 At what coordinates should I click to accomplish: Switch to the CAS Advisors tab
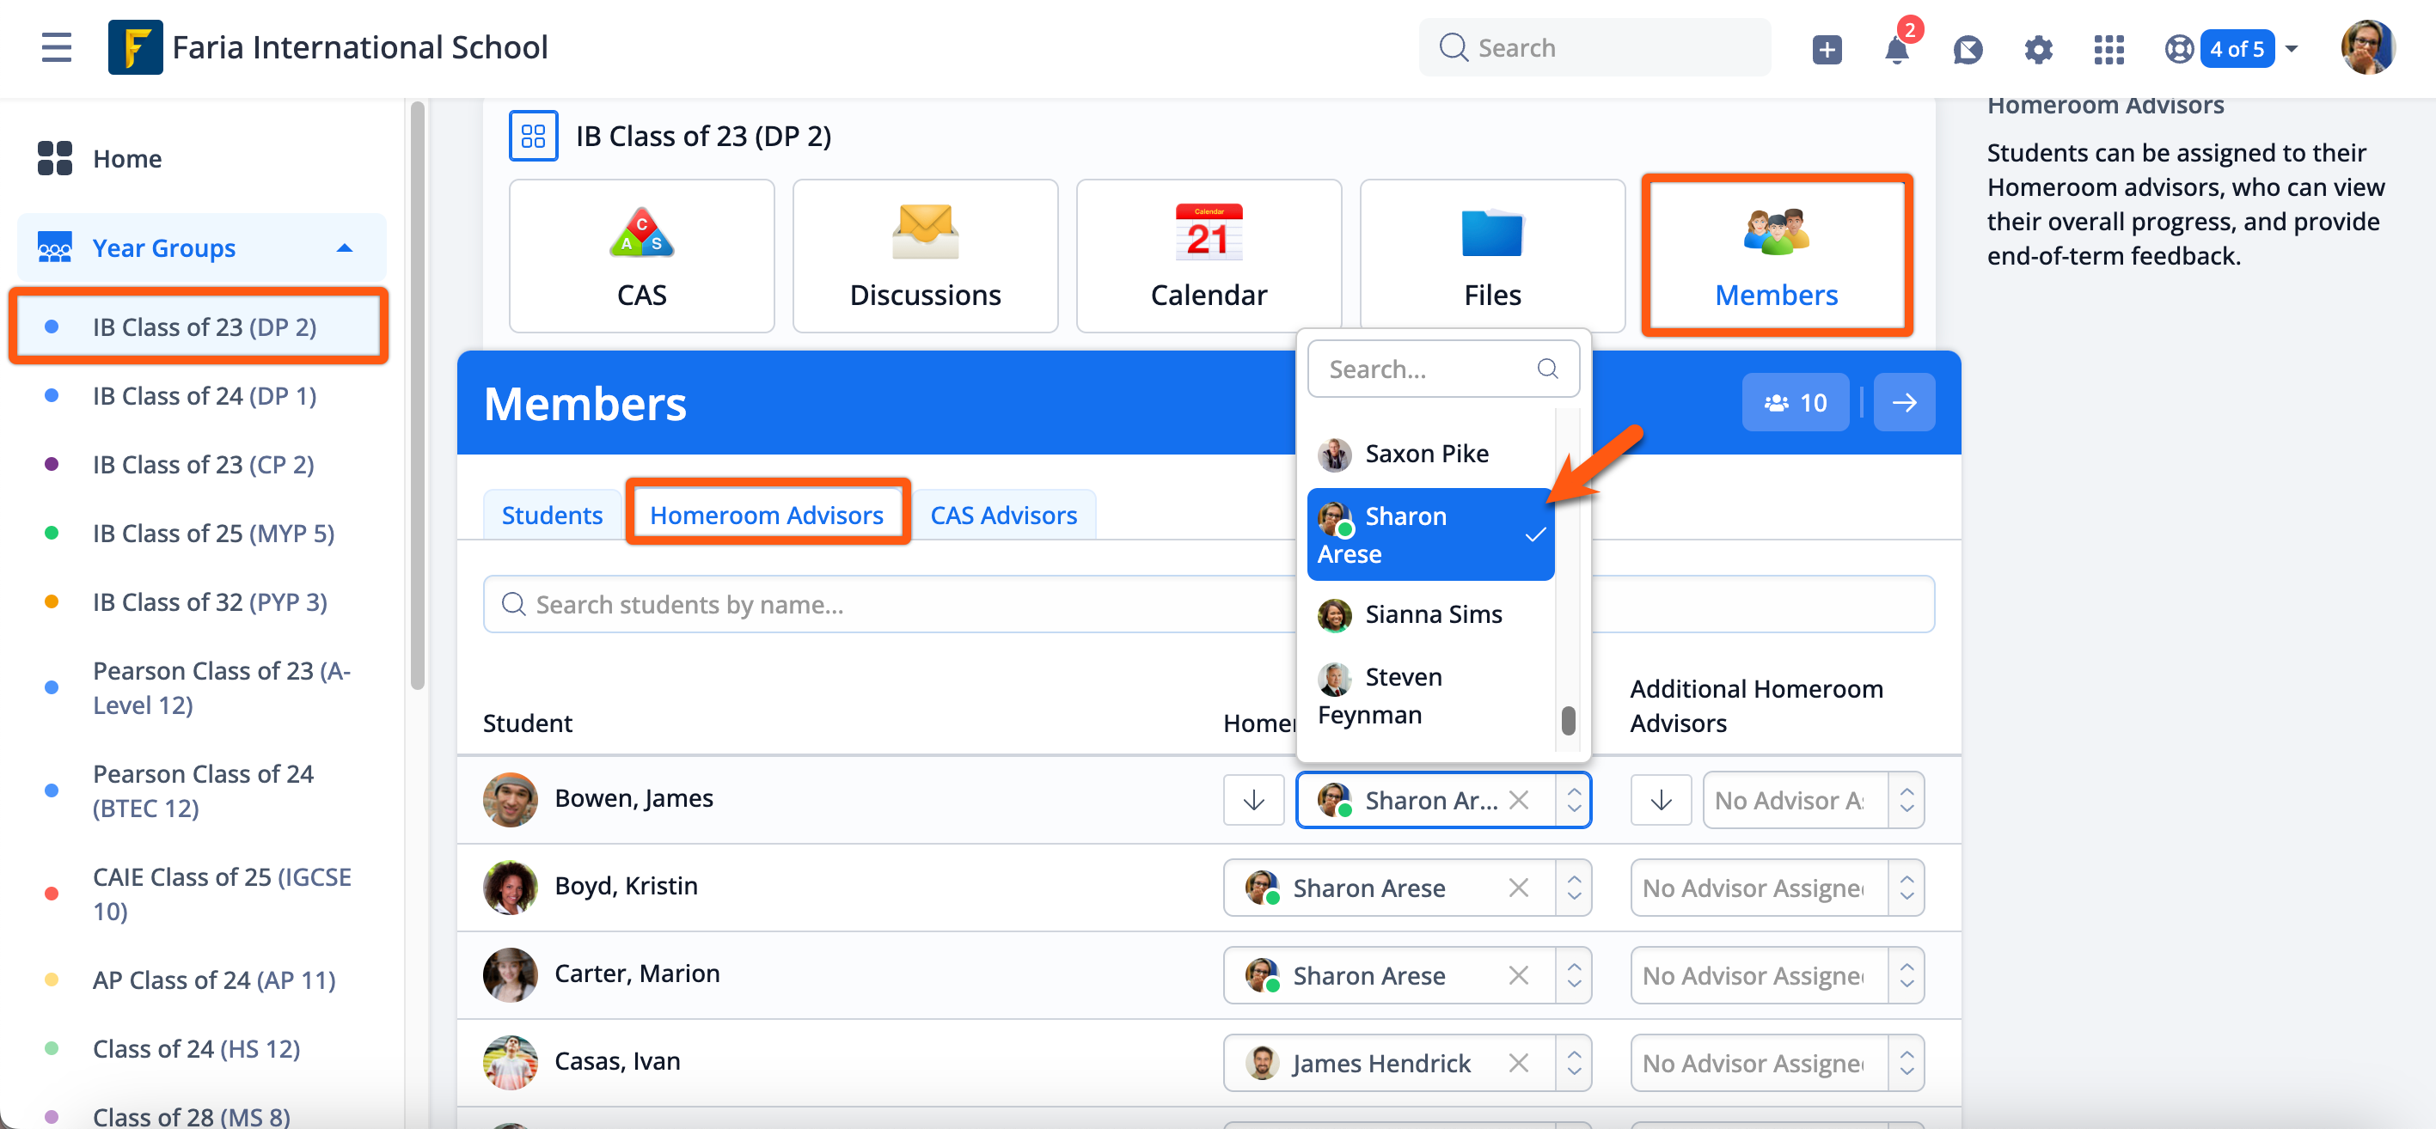(1002, 516)
